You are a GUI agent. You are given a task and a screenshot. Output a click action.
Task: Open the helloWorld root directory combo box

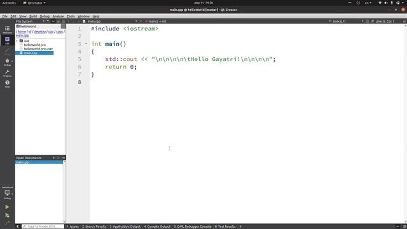[38, 26]
